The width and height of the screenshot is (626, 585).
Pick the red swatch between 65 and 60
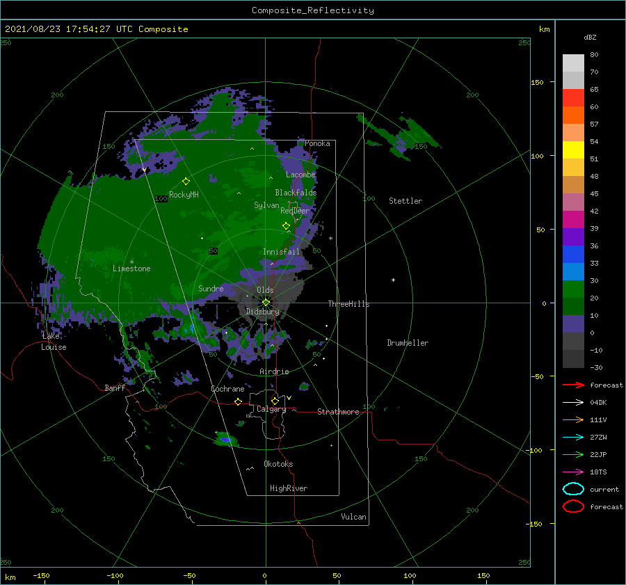point(573,98)
